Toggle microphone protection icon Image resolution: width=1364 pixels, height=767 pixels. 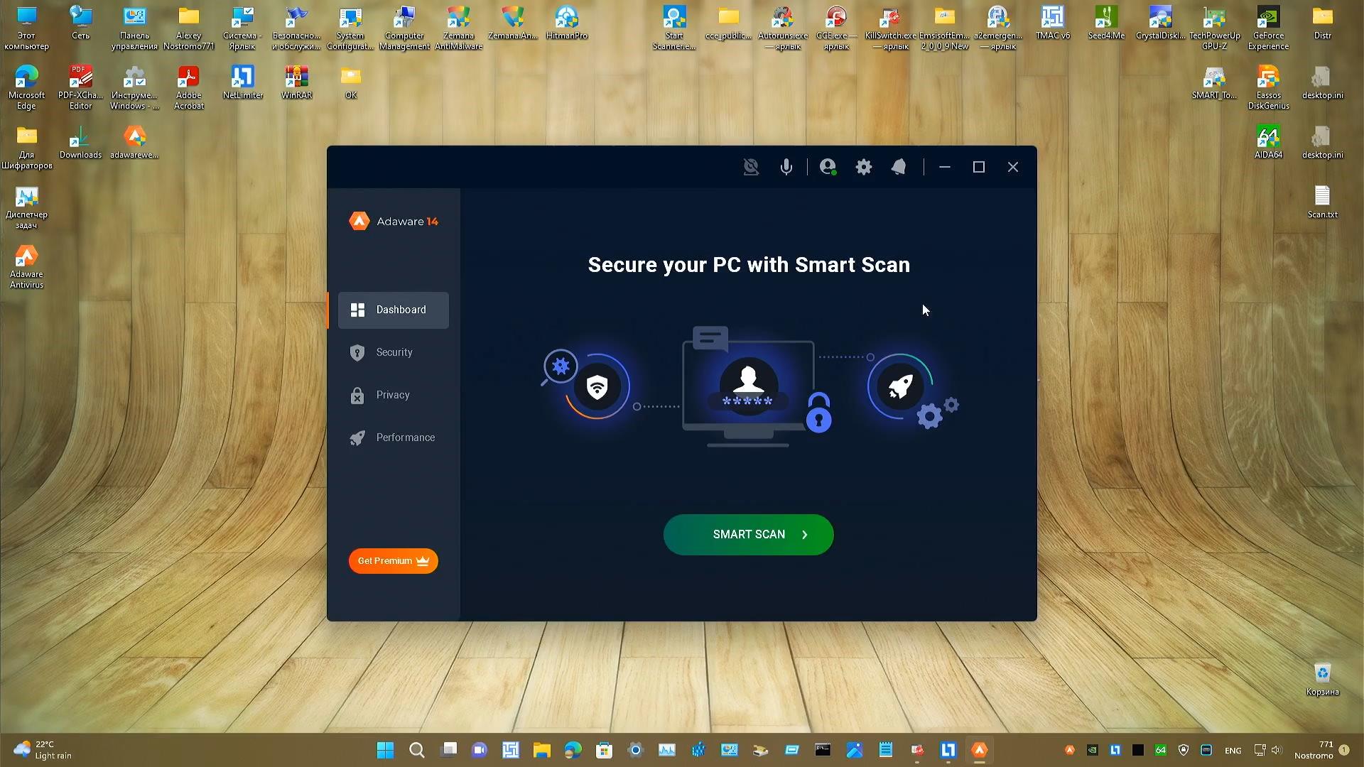coord(786,167)
